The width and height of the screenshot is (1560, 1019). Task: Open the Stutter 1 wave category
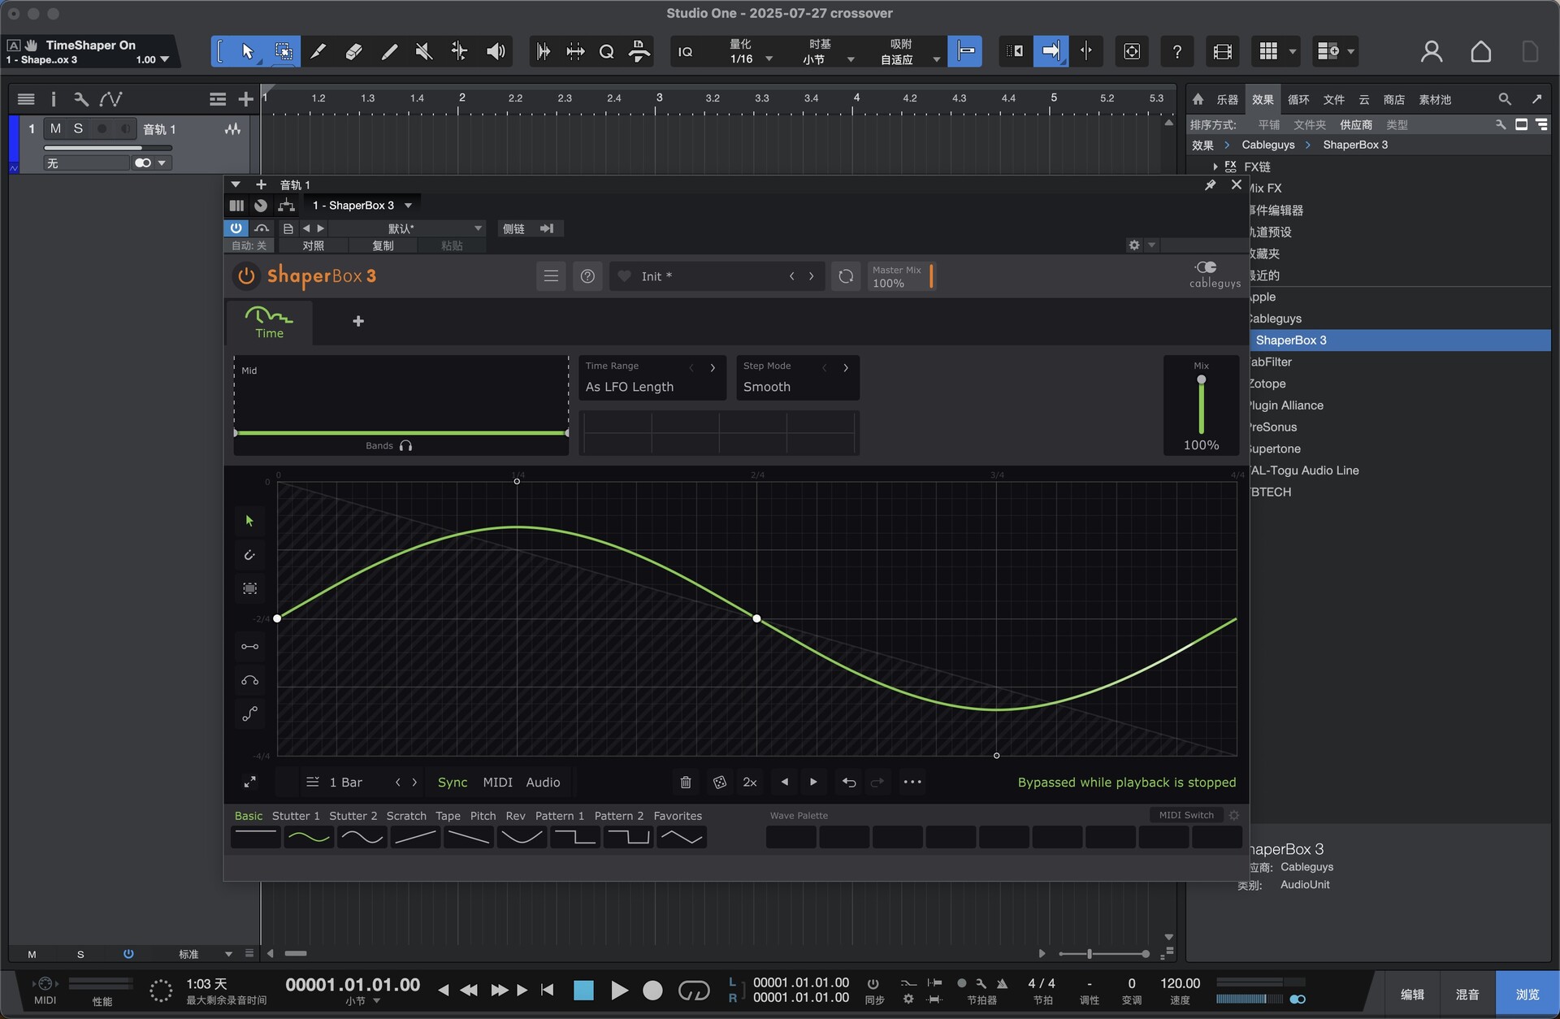coord(296,816)
